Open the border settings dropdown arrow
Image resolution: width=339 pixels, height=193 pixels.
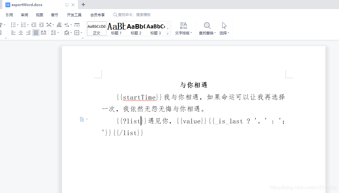pos(81,33)
